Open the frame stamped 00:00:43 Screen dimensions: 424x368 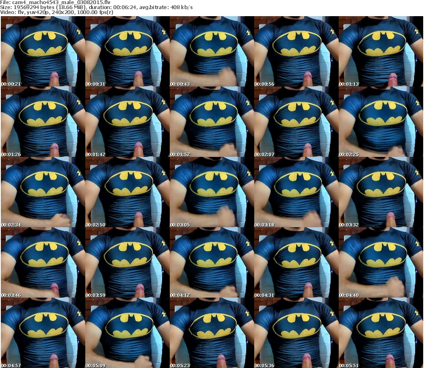[x=212, y=51]
